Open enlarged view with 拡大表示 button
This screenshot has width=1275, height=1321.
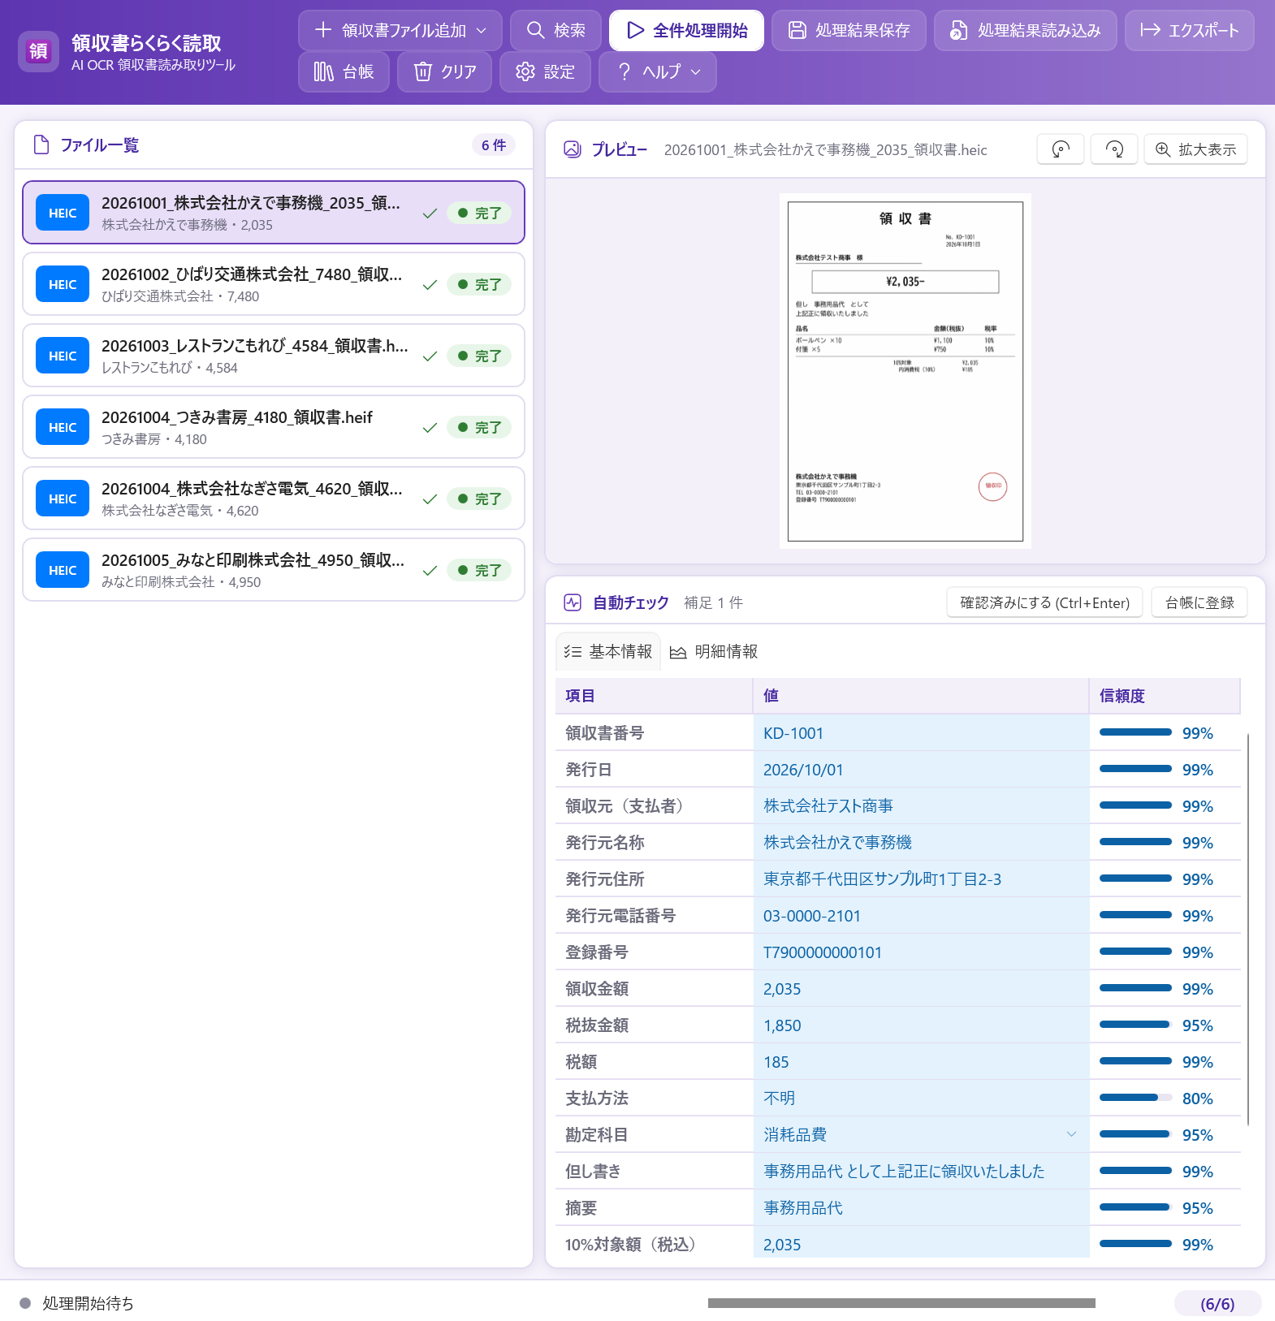(1195, 149)
